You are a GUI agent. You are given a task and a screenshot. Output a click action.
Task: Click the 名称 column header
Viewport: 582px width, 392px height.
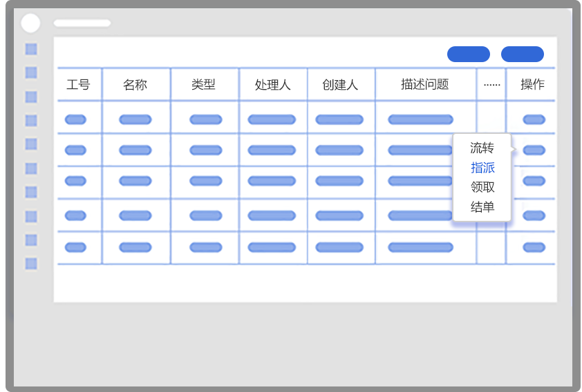tap(135, 84)
